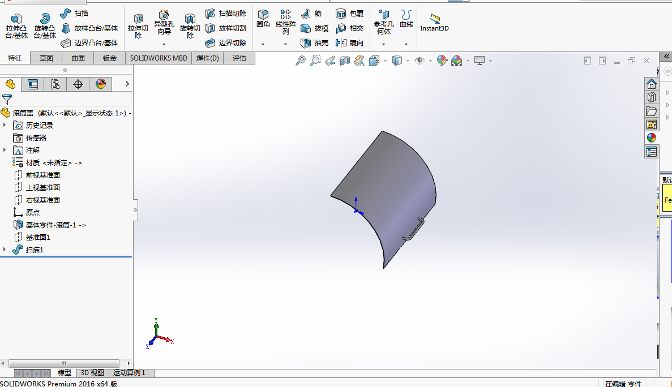
Task: Click the 扫描 sweep feature tool
Action: click(74, 14)
